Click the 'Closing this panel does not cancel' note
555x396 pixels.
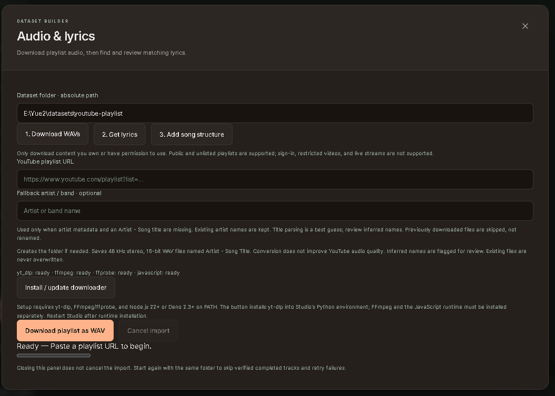(181, 368)
